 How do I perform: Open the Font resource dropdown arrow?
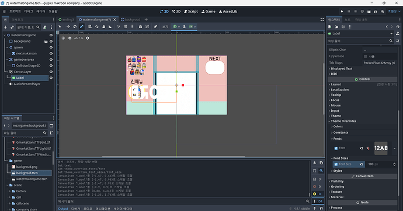394,148
